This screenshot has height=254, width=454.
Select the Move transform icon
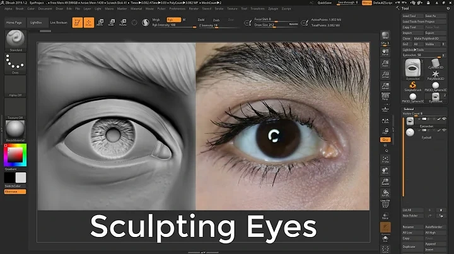click(x=100, y=23)
